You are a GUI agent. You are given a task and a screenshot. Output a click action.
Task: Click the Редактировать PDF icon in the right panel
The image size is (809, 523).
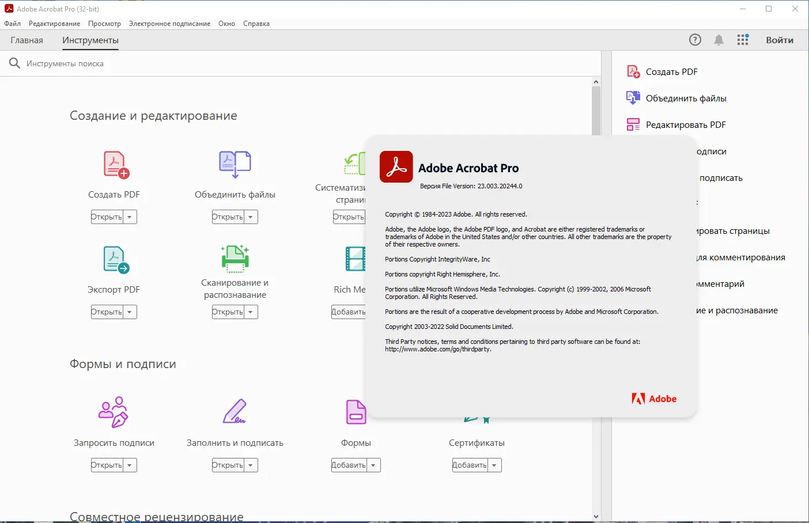tap(633, 124)
